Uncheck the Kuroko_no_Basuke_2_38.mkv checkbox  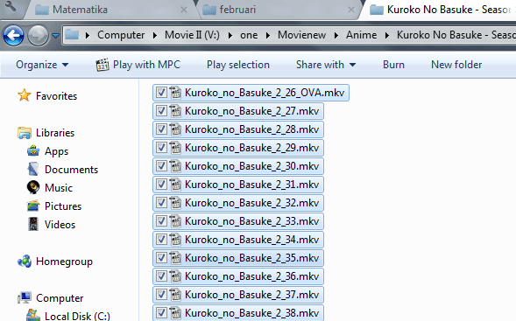pos(161,313)
